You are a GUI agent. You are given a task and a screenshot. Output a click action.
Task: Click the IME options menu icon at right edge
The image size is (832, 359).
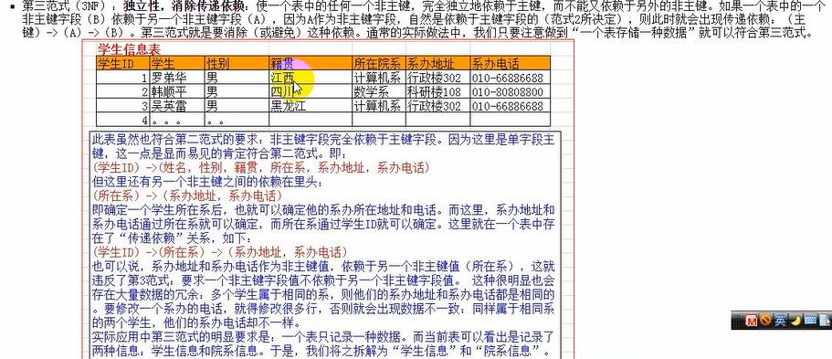[825, 321]
